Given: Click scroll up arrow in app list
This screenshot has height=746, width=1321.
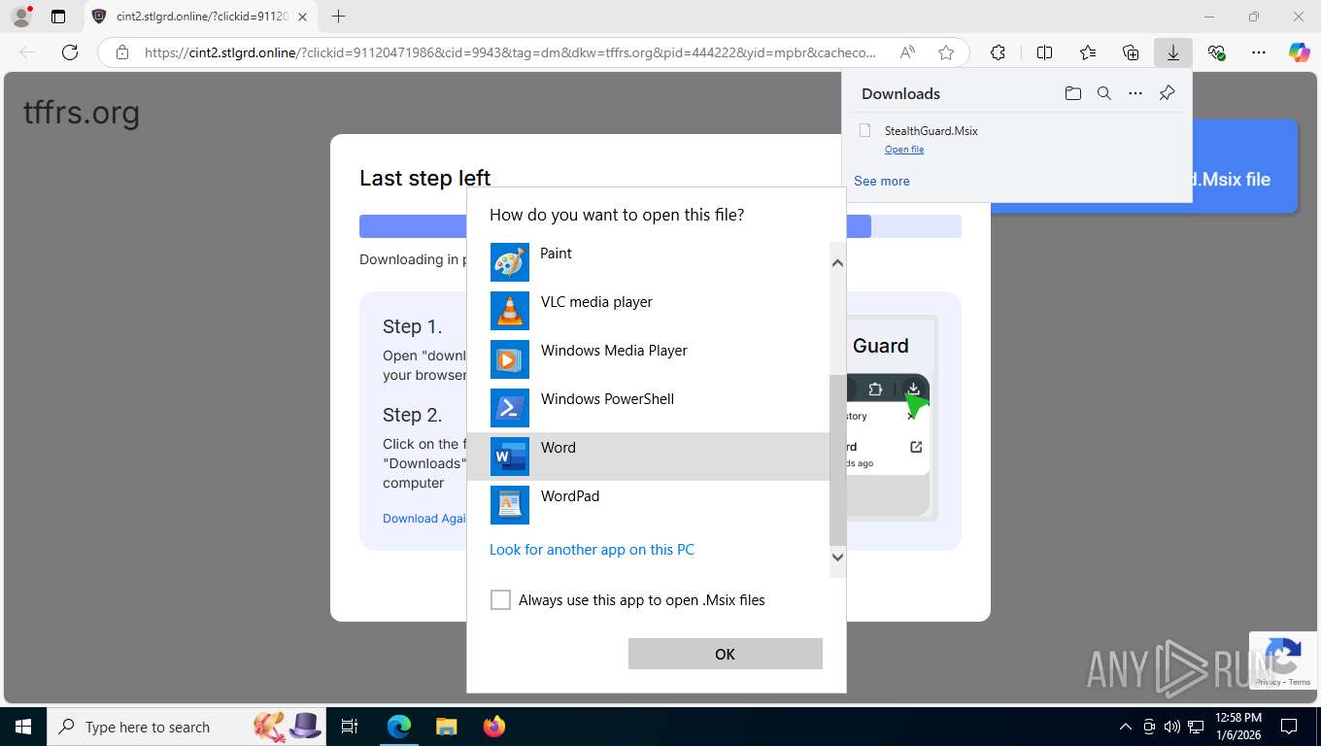Looking at the screenshot, I should [837, 263].
